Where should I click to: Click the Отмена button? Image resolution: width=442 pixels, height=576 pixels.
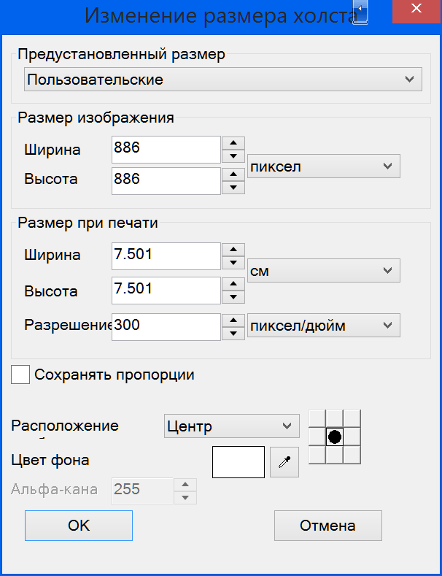coord(327,526)
